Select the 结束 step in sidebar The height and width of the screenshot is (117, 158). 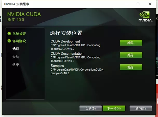point(16,65)
